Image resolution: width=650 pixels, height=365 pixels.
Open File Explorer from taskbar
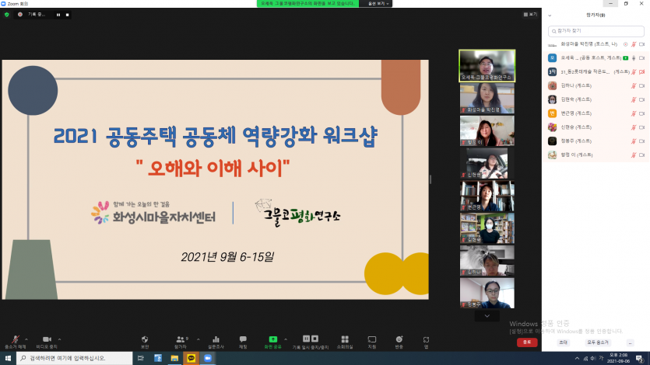coord(174,358)
